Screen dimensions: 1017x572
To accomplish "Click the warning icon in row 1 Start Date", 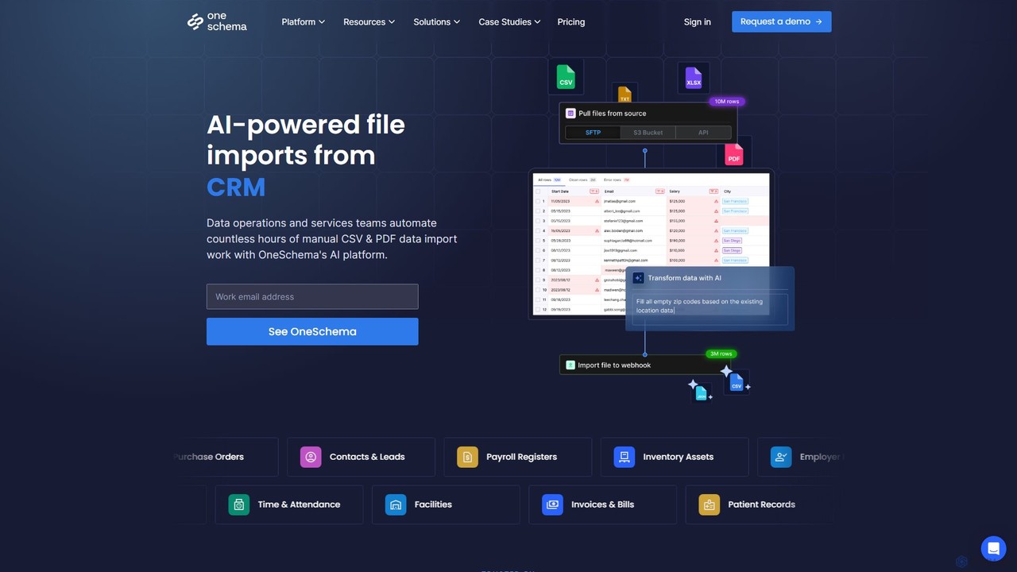I will [x=597, y=201].
